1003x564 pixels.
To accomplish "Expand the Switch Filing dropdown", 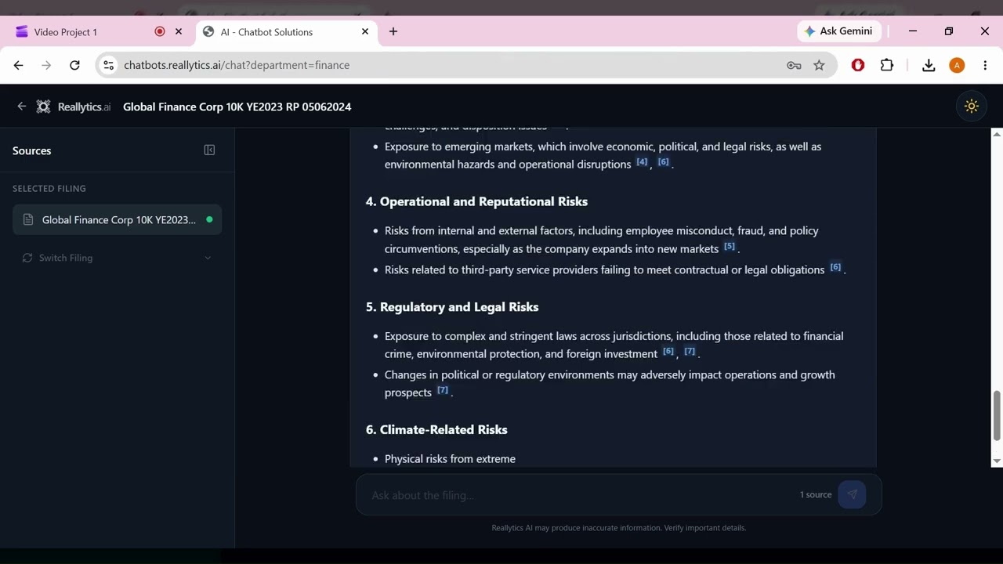I will coord(118,258).
